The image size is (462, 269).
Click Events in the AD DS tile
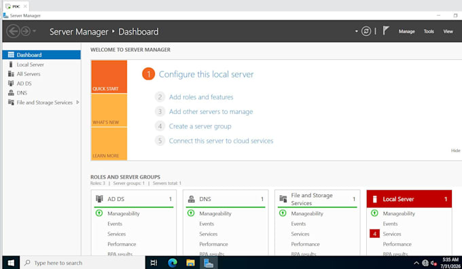(x=115, y=223)
